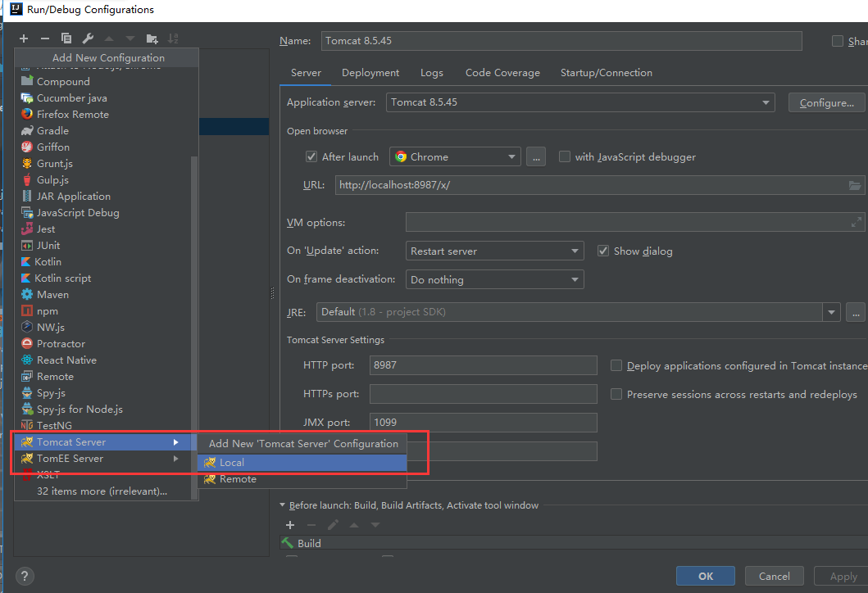Image resolution: width=868 pixels, height=593 pixels.
Task: Open the JRE dropdown arrow
Action: coord(831,312)
